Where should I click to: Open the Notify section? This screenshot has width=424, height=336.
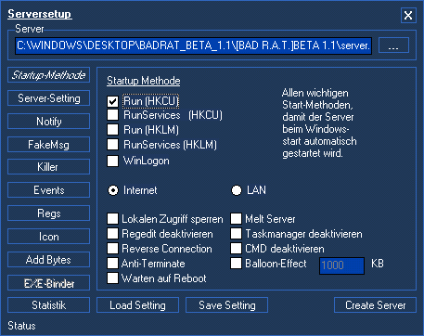[x=49, y=122]
